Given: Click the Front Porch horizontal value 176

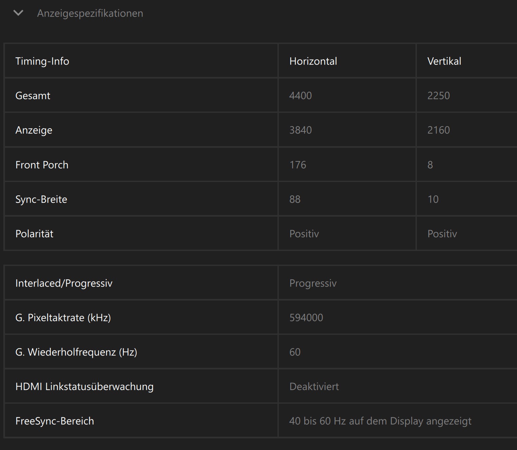Looking at the screenshot, I should pos(298,165).
